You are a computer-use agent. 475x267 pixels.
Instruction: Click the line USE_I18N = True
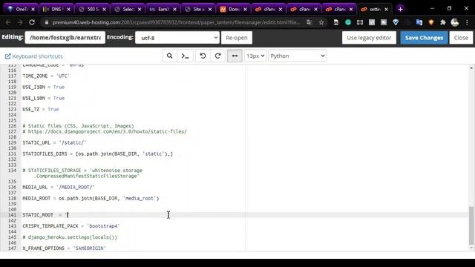pos(43,88)
